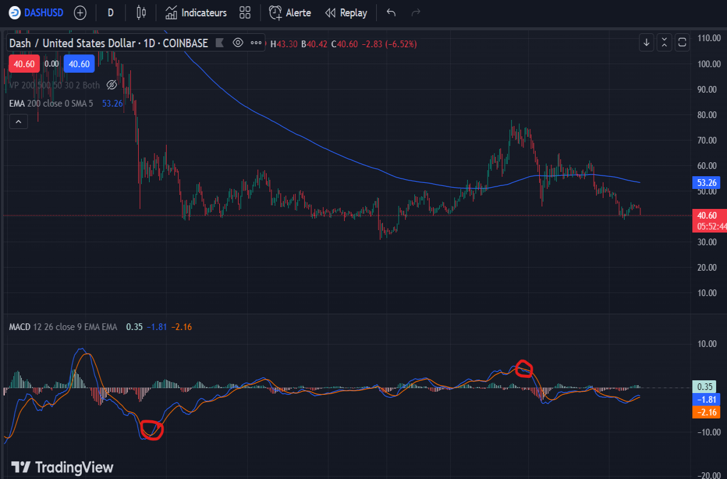Open the Indicateurs panel

tap(196, 13)
